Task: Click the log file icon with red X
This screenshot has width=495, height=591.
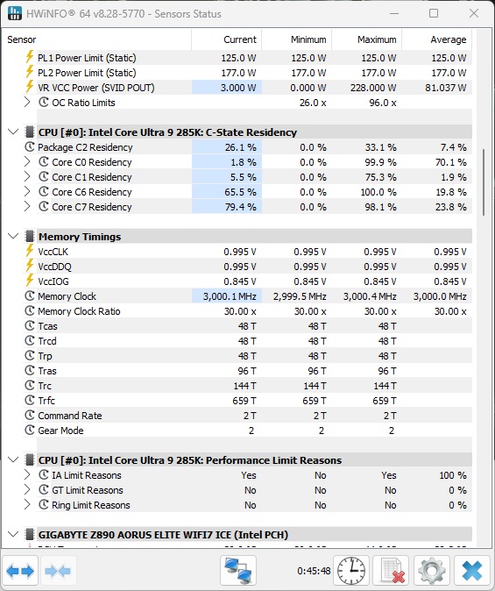Action: [392, 571]
